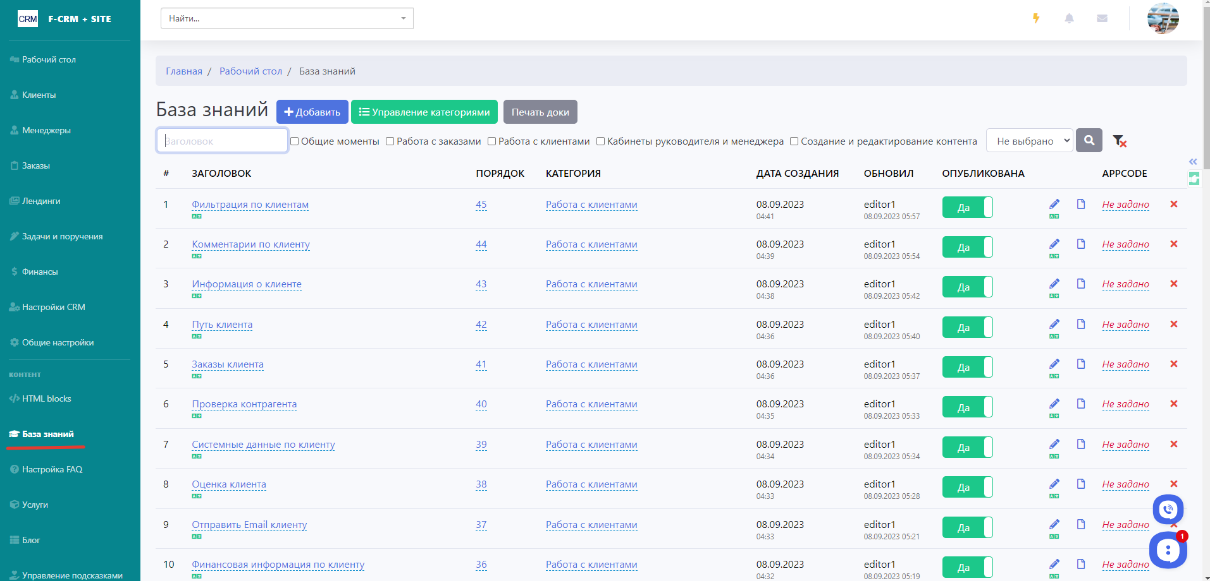Click the lightning bolt icon in header

pyautogui.click(x=1036, y=18)
